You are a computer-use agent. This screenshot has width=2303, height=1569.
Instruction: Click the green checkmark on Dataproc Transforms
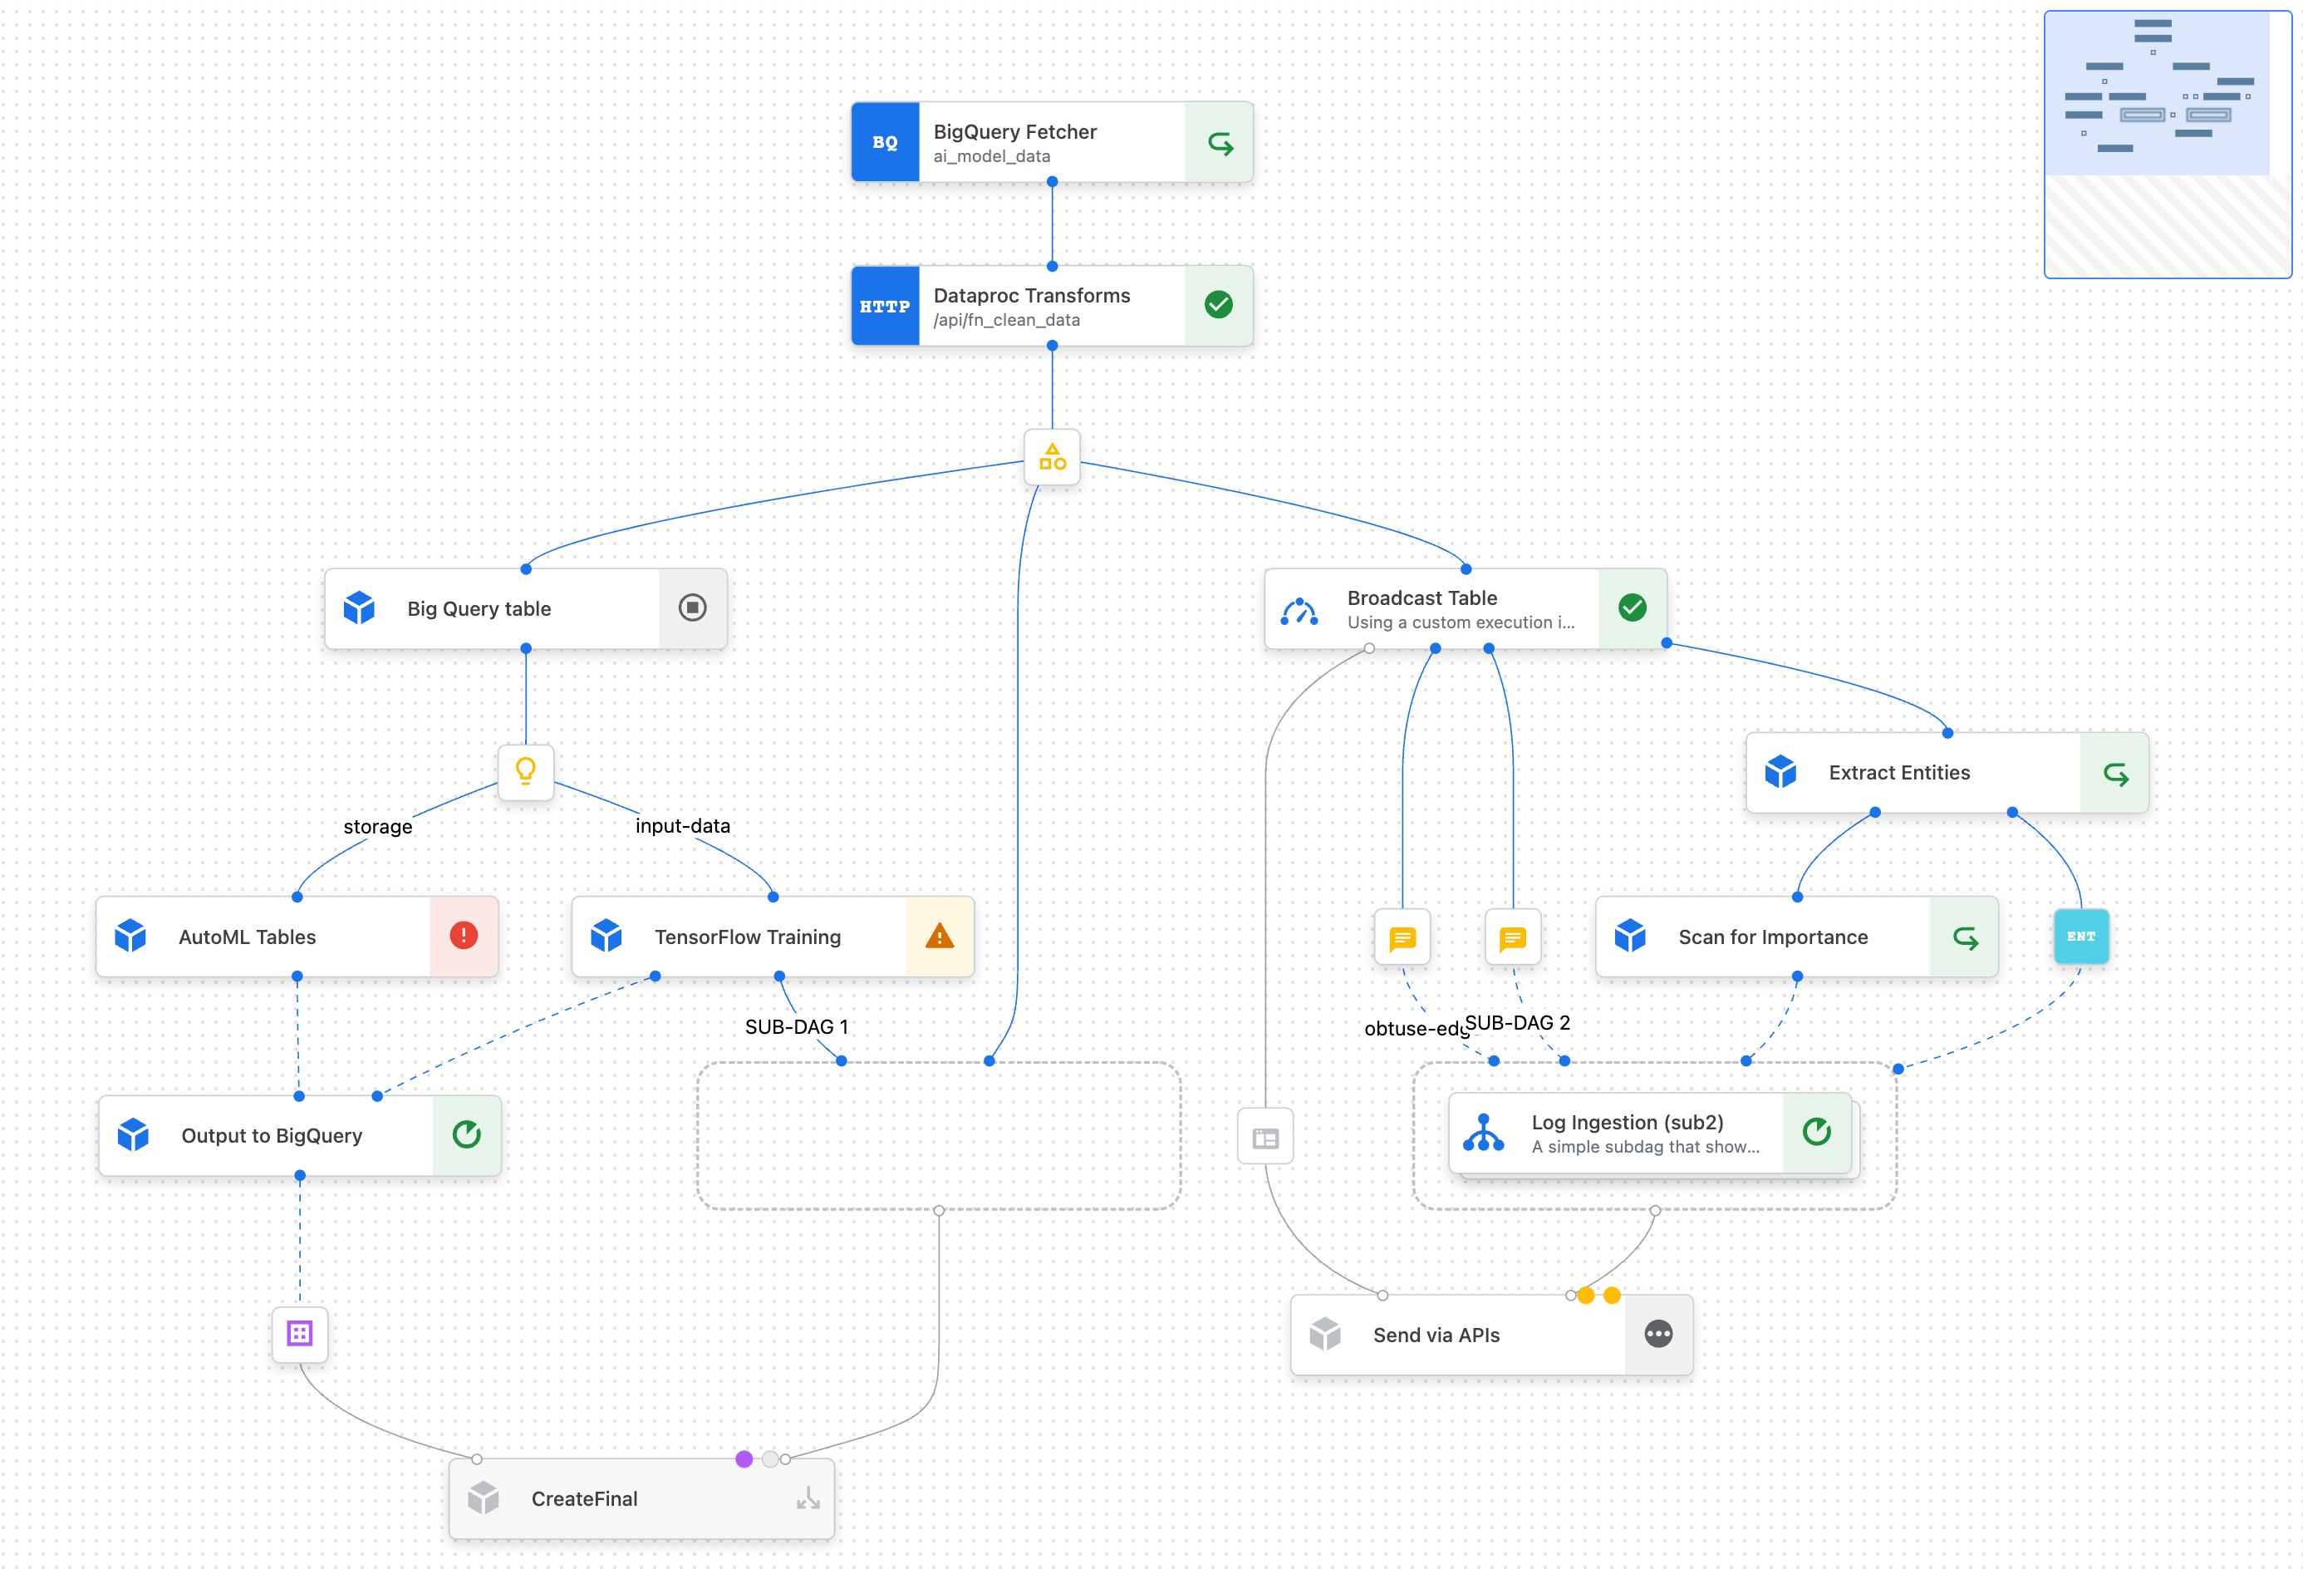click(1218, 305)
